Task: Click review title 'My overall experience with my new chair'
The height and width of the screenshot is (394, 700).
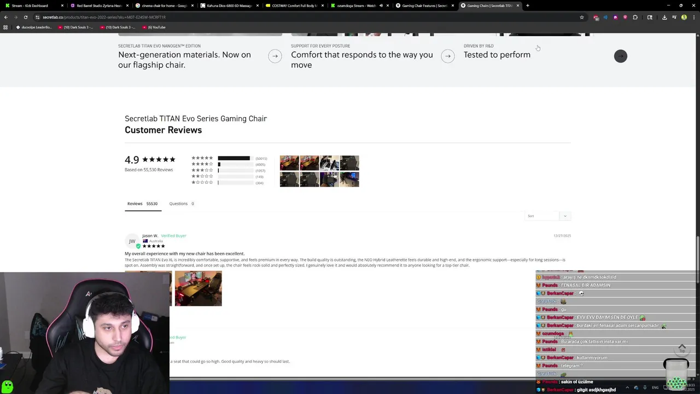Action: pyautogui.click(x=184, y=253)
